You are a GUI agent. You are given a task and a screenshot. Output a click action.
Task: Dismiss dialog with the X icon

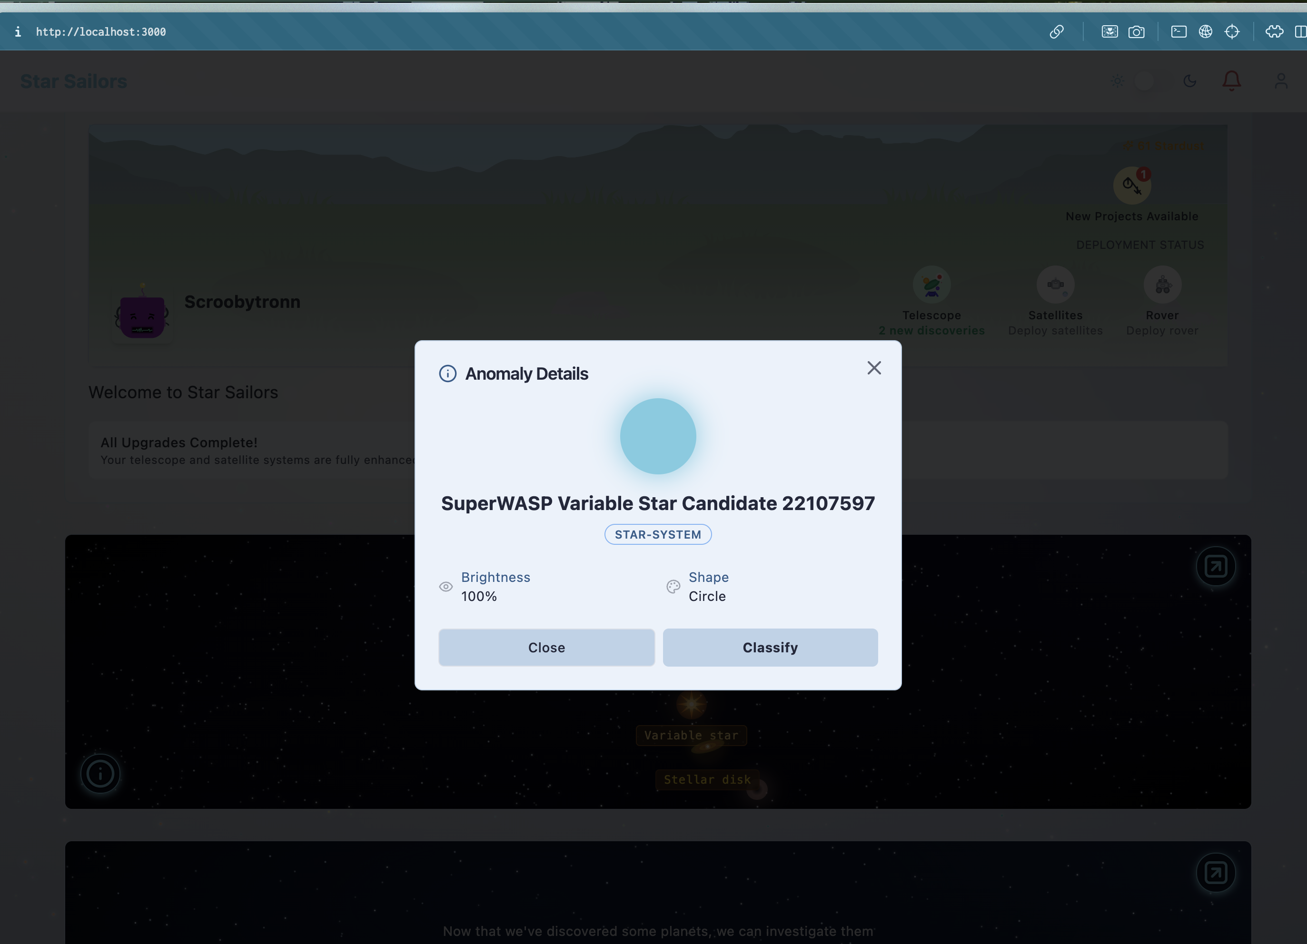click(x=874, y=368)
